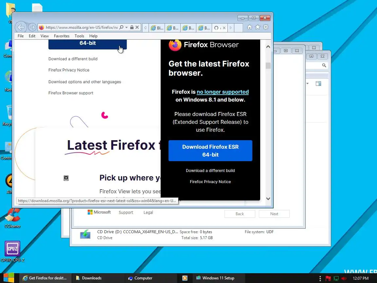Screen dimensions: 377x283
Task: Open the File menu
Action: (21, 36)
